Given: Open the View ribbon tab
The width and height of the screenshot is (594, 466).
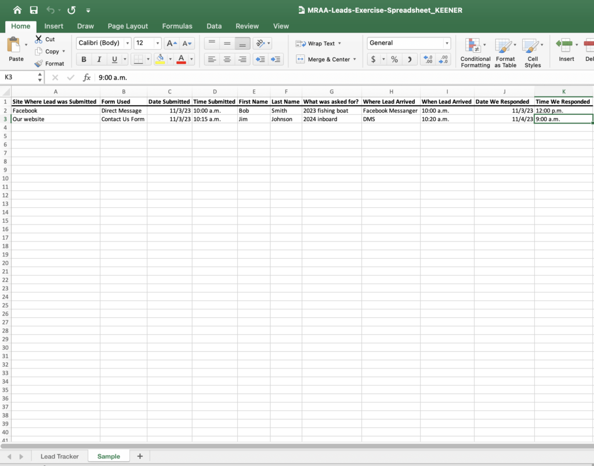Looking at the screenshot, I should click(x=281, y=26).
